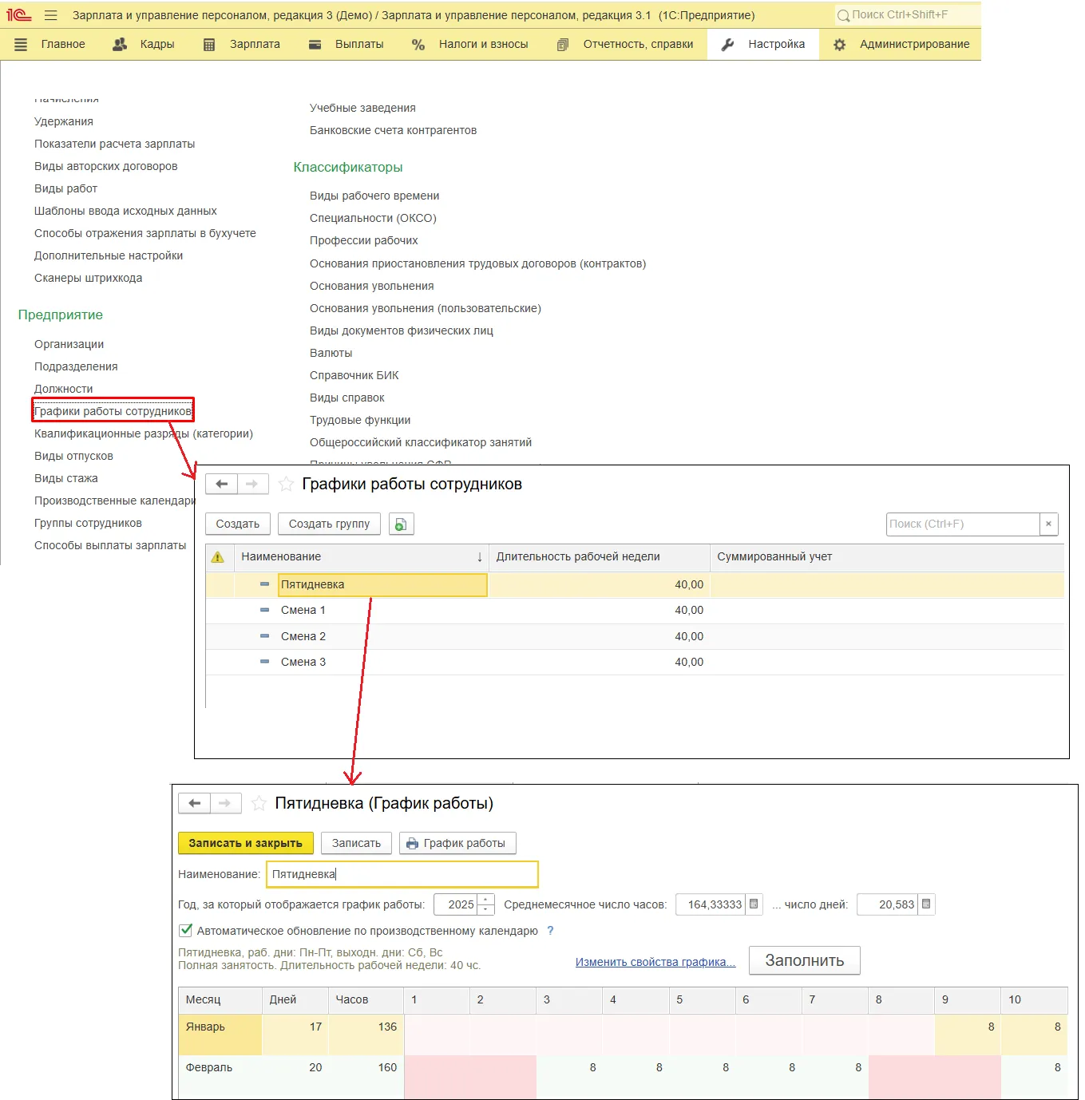Click search magnifier icon in title bar
The image size is (1085, 1100).
pos(843,15)
